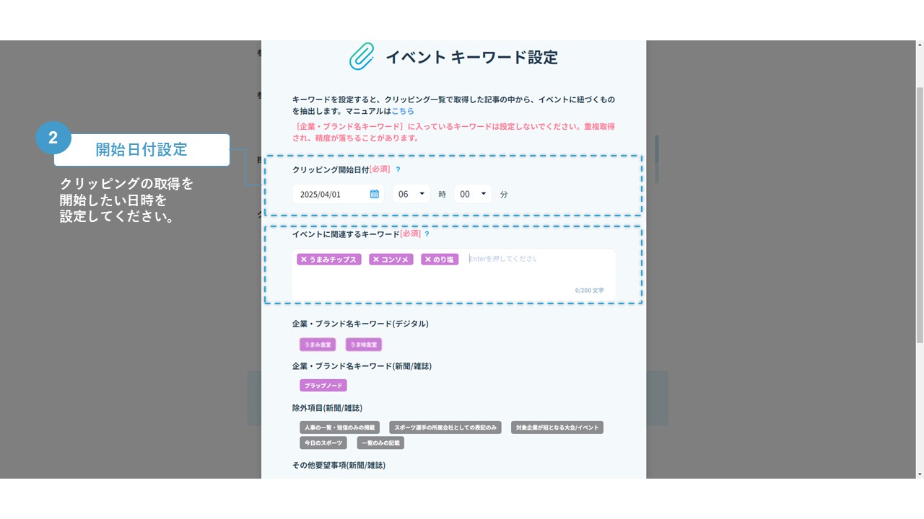Click the help icon beside イベントに関連するキーワード

point(427,234)
